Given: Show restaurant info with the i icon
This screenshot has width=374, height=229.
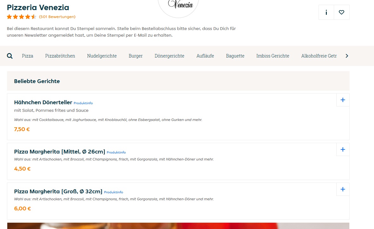Looking at the screenshot, I should click(326, 12).
